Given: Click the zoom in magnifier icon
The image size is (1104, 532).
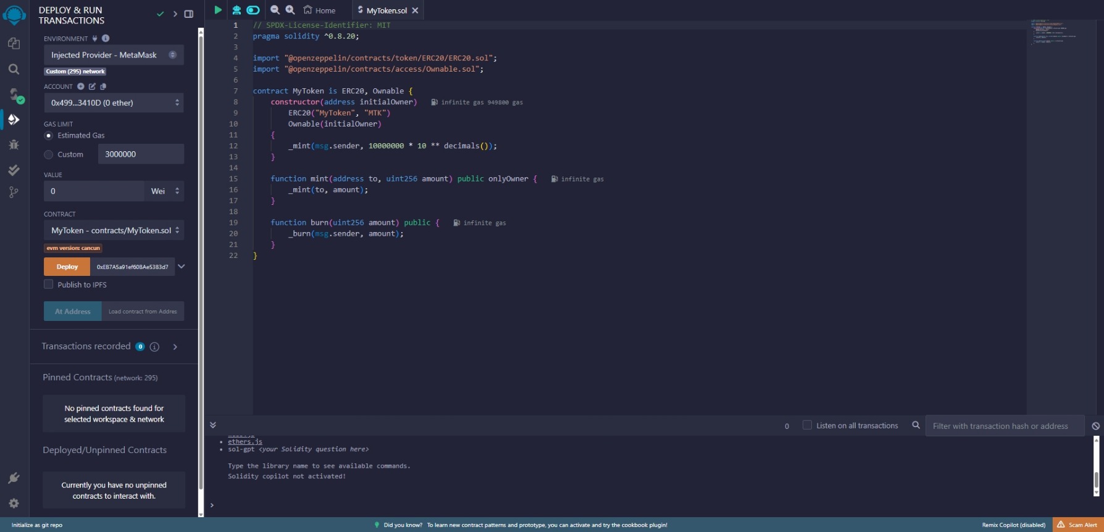Looking at the screenshot, I should click(x=290, y=10).
